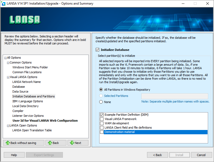Click the Export Settings button
Viewport: 214px width, 162px height.
tap(44, 155)
